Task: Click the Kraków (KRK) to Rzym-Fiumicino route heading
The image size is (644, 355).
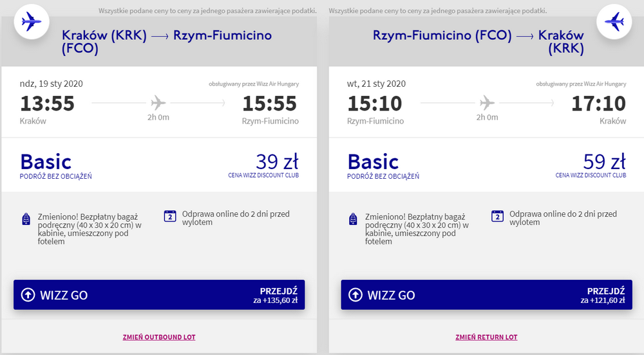Action: tap(166, 42)
